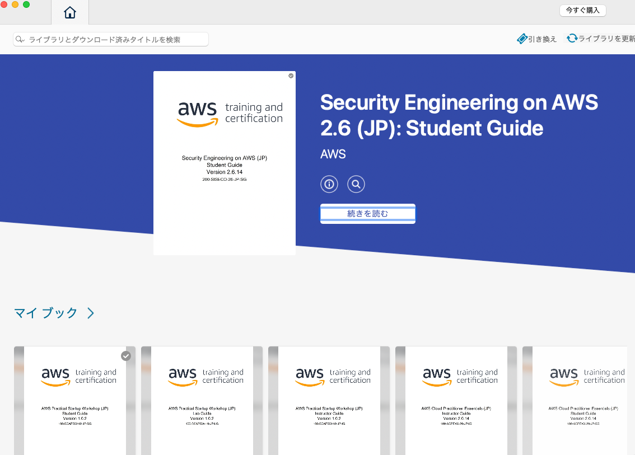
Task: Open Practical Startup Workshop Instructor Guide book
Action: point(329,401)
